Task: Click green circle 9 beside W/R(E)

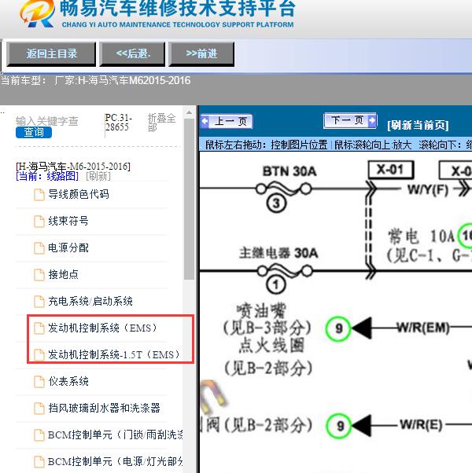Action: 339,426
